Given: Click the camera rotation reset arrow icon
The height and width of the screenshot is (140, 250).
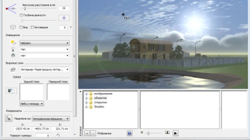Looking at the screenshot, I should (58, 135).
